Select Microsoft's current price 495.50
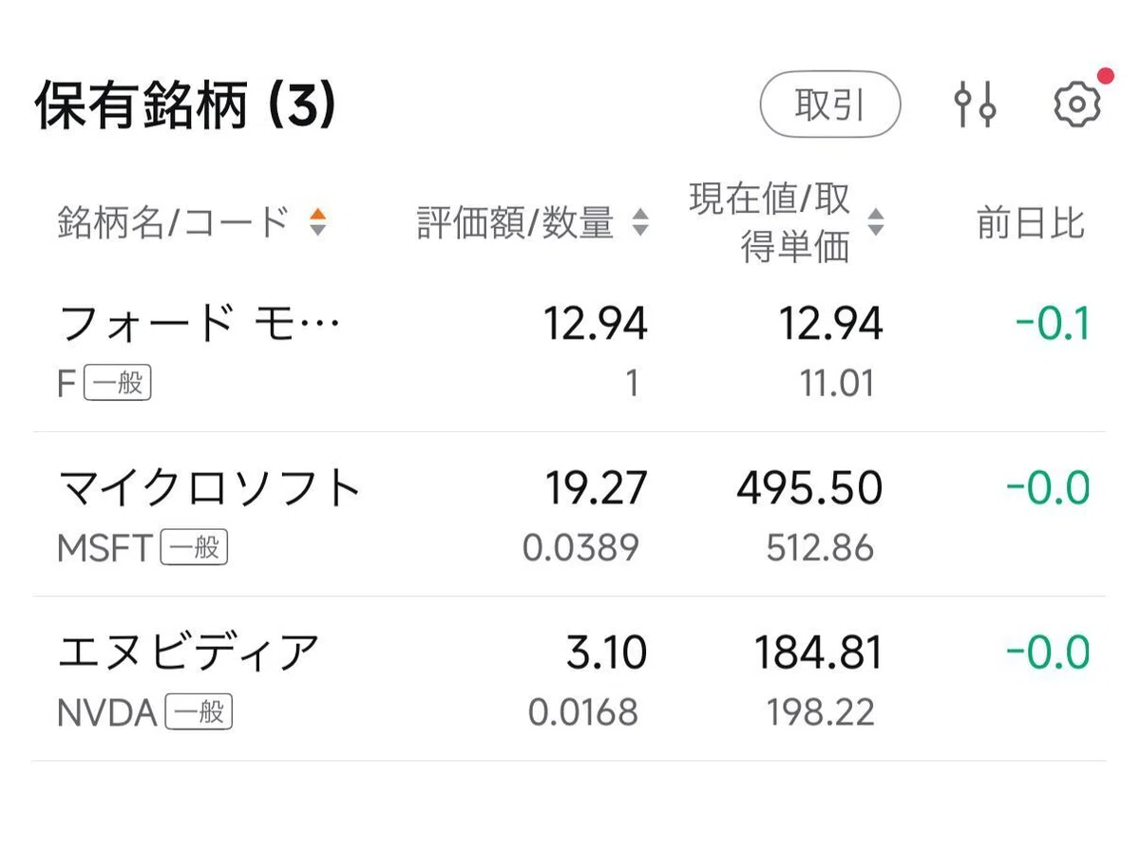1140x853 pixels. 809,488
